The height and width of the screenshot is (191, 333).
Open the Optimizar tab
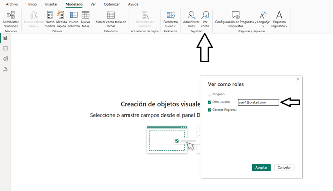click(x=112, y=4)
